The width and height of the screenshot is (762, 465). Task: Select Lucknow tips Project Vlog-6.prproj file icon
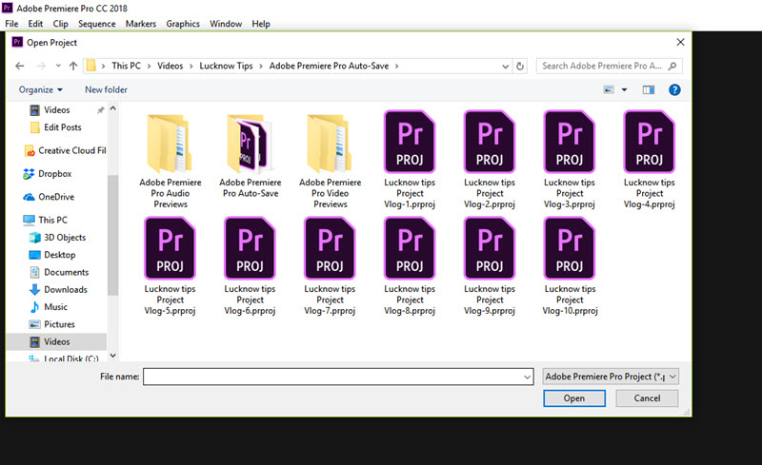click(x=250, y=248)
